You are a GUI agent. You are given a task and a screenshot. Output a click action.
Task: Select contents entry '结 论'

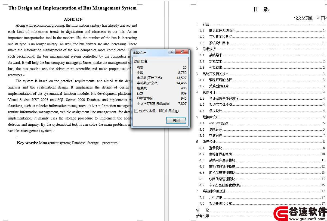click(x=261, y=210)
